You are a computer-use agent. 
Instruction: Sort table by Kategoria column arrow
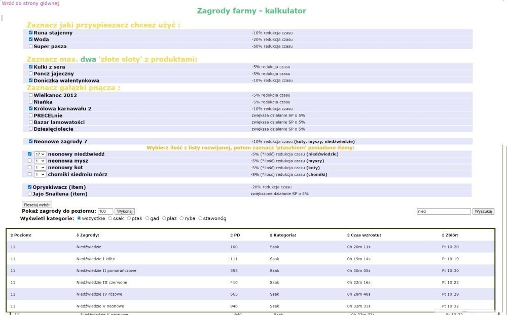click(x=271, y=235)
